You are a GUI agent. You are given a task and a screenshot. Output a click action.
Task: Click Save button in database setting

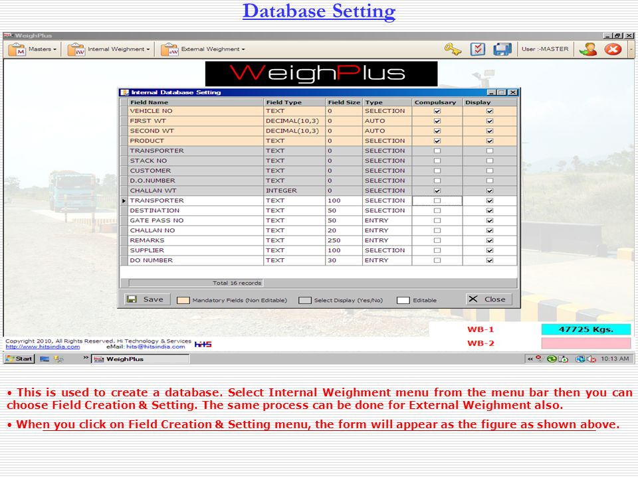tap(147, 299)
